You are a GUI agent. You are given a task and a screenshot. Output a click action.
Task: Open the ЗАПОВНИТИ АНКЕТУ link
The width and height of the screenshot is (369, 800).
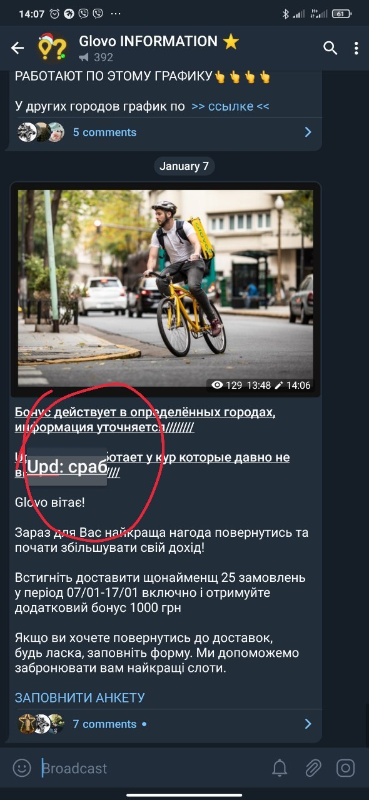(x=80, y=697)
